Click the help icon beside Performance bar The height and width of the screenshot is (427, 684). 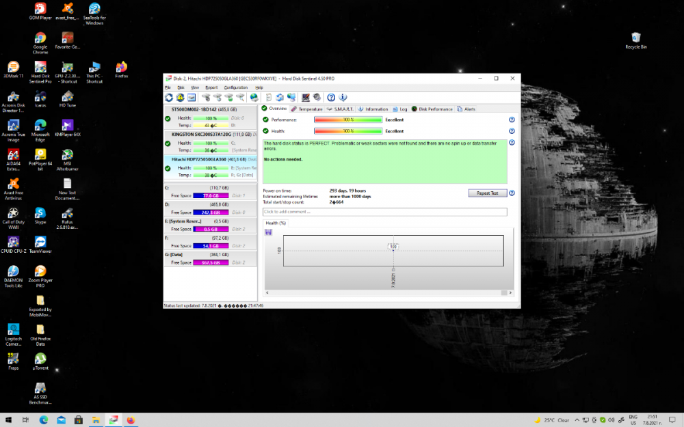(512, 119)
